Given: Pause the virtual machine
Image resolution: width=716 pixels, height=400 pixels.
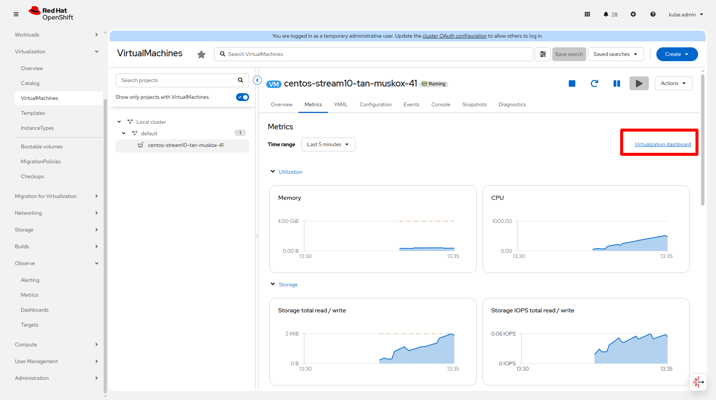Looking at the screenshot, I should (617, 84).
